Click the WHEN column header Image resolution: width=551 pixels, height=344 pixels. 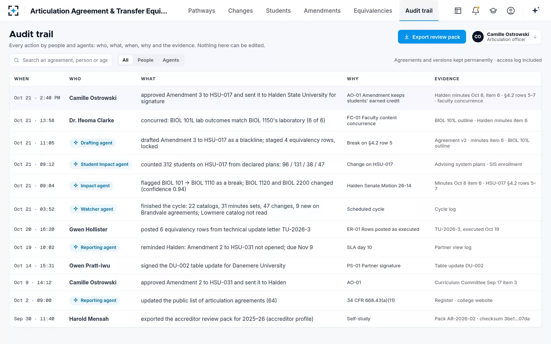21,79
